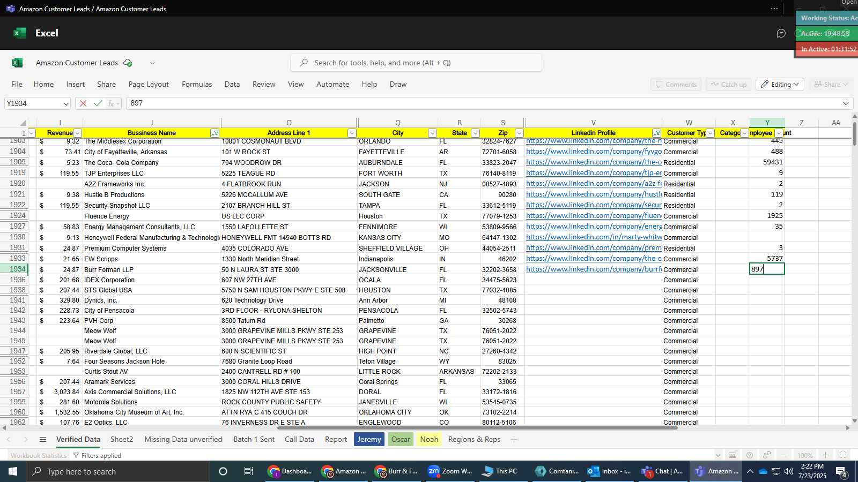Screen dimensions: 858x482
Task: Click the cloud save status icon
Action: 128,63
